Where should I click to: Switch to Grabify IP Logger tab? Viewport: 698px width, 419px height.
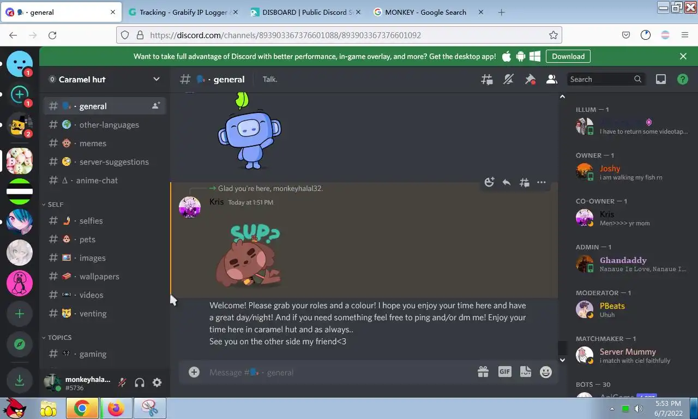(x=183, y=12)
